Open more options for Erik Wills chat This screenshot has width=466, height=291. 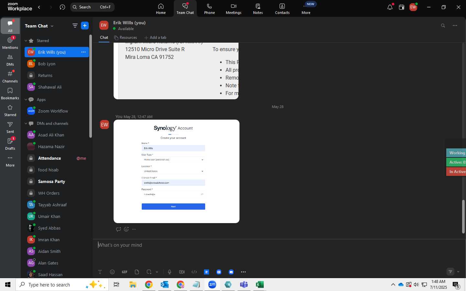pyautogui.click(x=83, y=52)
